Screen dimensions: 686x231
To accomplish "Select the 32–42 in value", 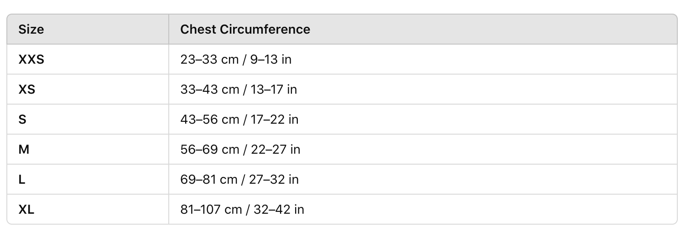I will click(x=280, y=210).
